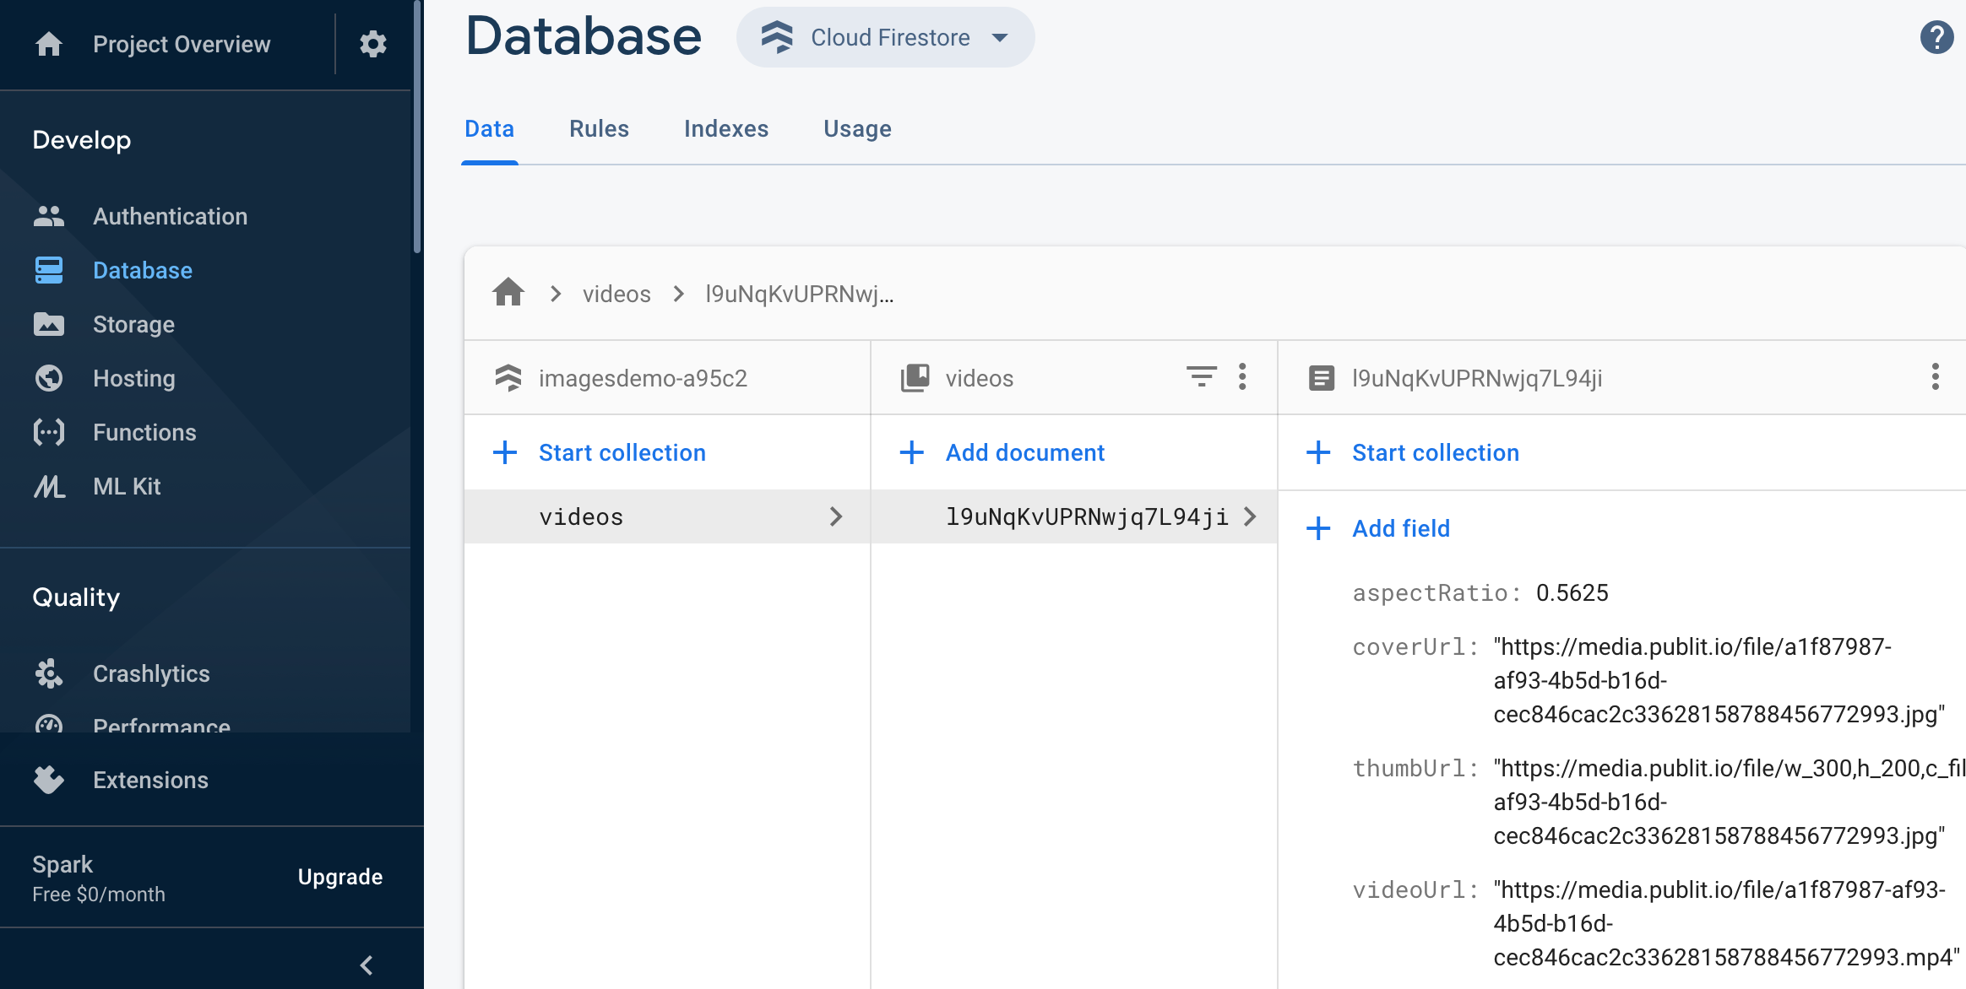Switch to the Rules tab
The width and height of the screenshot is (1966, 989).
pos(599,129)
